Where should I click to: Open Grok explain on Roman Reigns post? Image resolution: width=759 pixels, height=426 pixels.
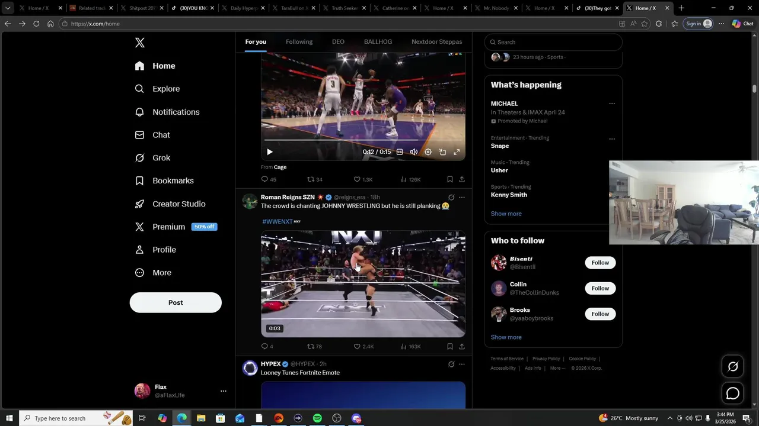pos(451,197)
